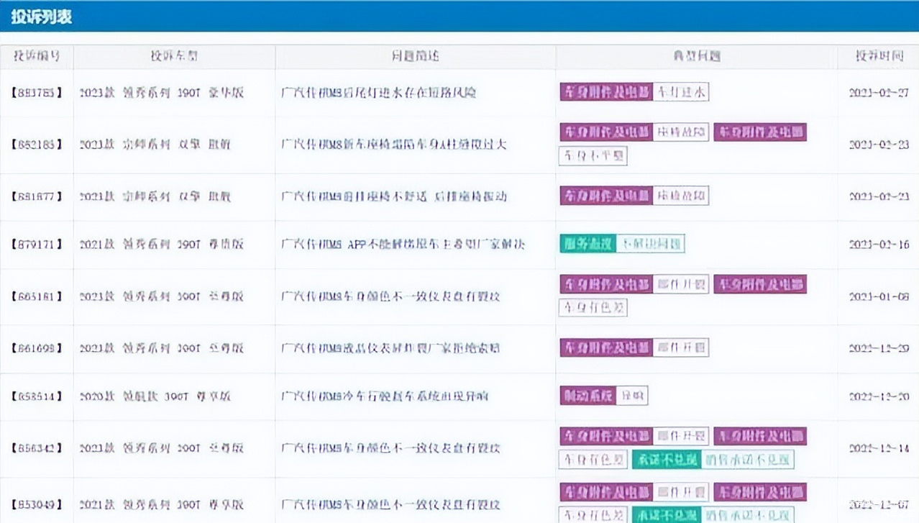
Task: Click the 投诉编号 column header
Action: pyautogui.click(x=37, y=56)
